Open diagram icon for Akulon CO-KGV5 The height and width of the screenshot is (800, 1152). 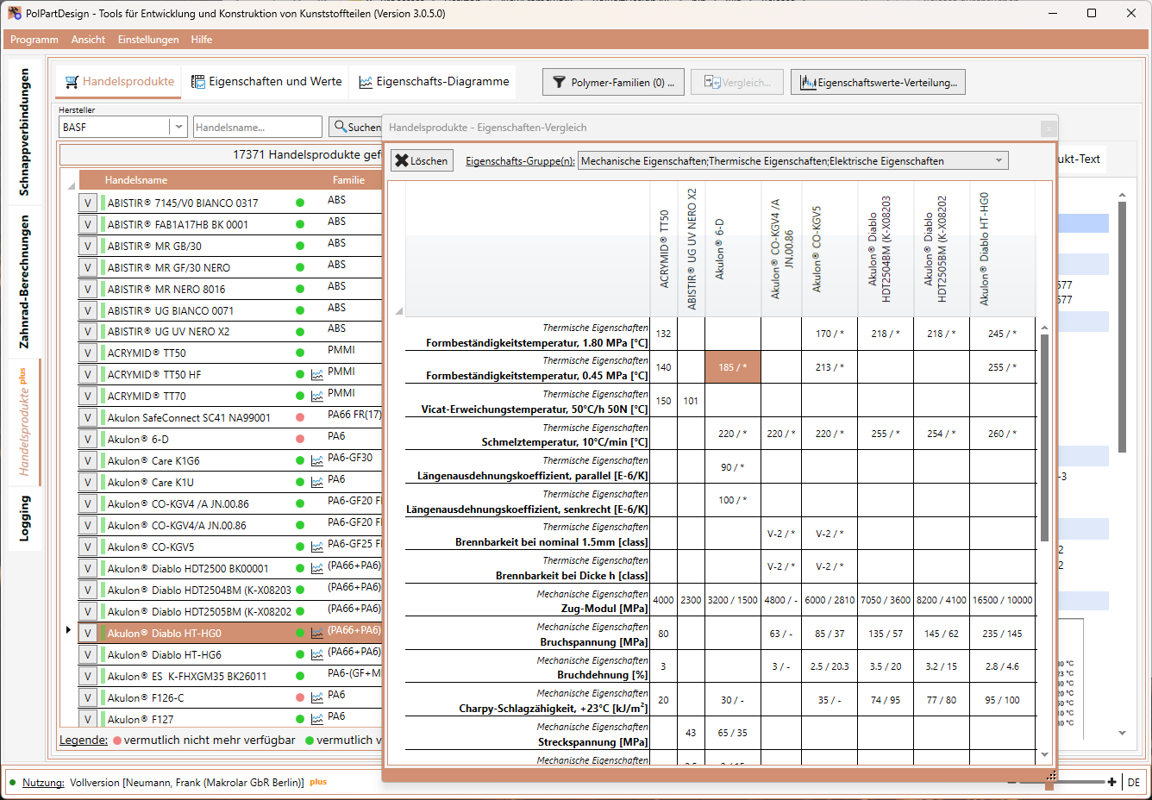point(317,547)
